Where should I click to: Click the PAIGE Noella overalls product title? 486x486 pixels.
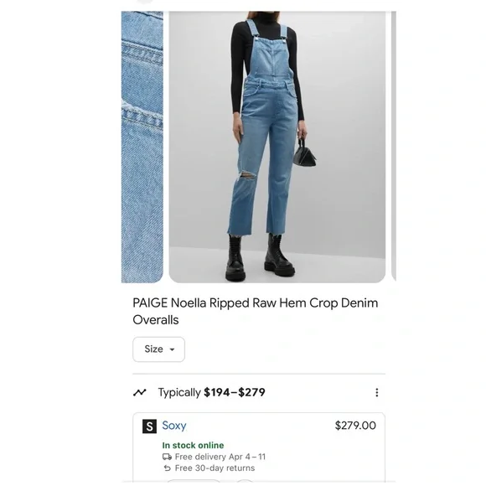click(x=255, y=311)
